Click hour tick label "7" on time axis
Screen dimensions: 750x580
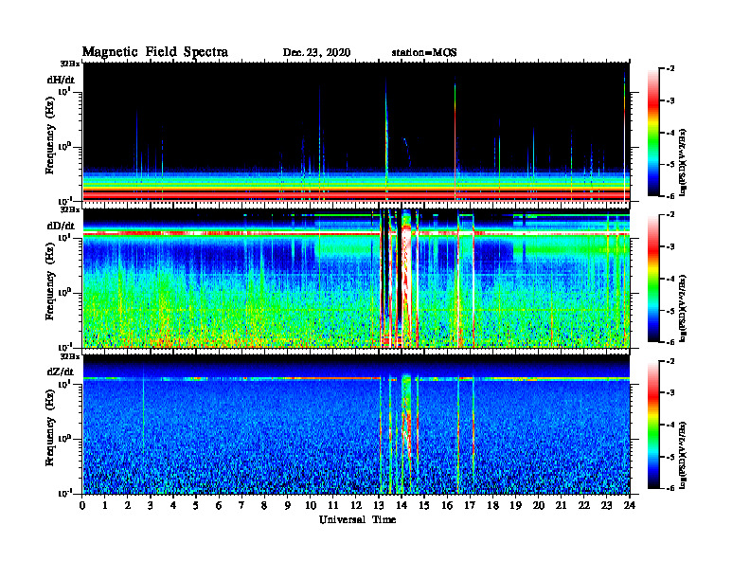tap(242, 506)
